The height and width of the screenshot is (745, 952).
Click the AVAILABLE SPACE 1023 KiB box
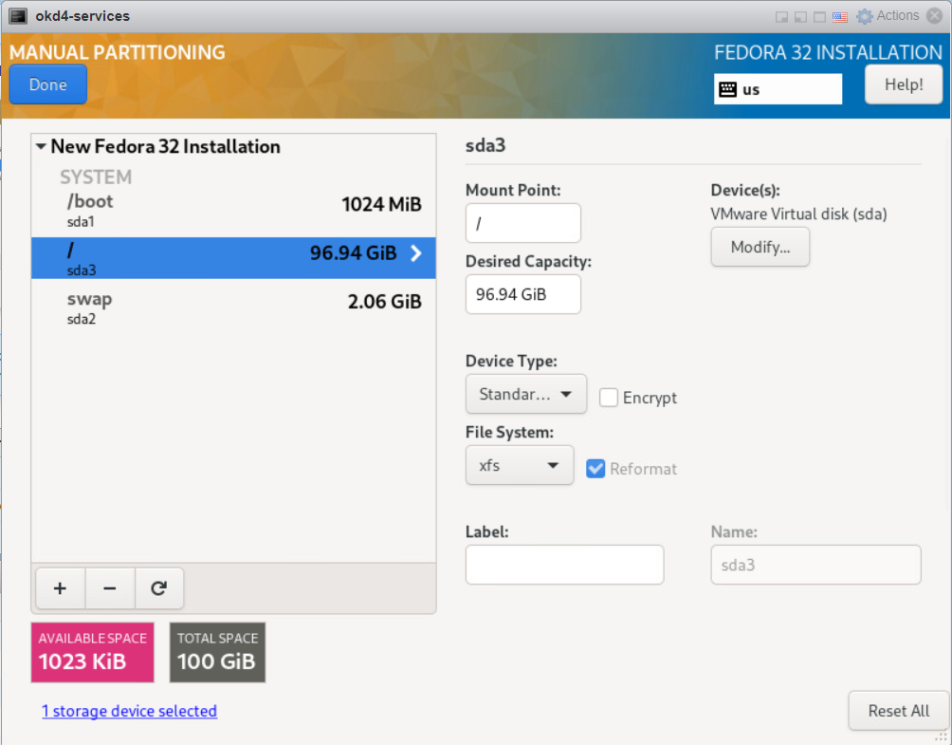coord(92,652)
